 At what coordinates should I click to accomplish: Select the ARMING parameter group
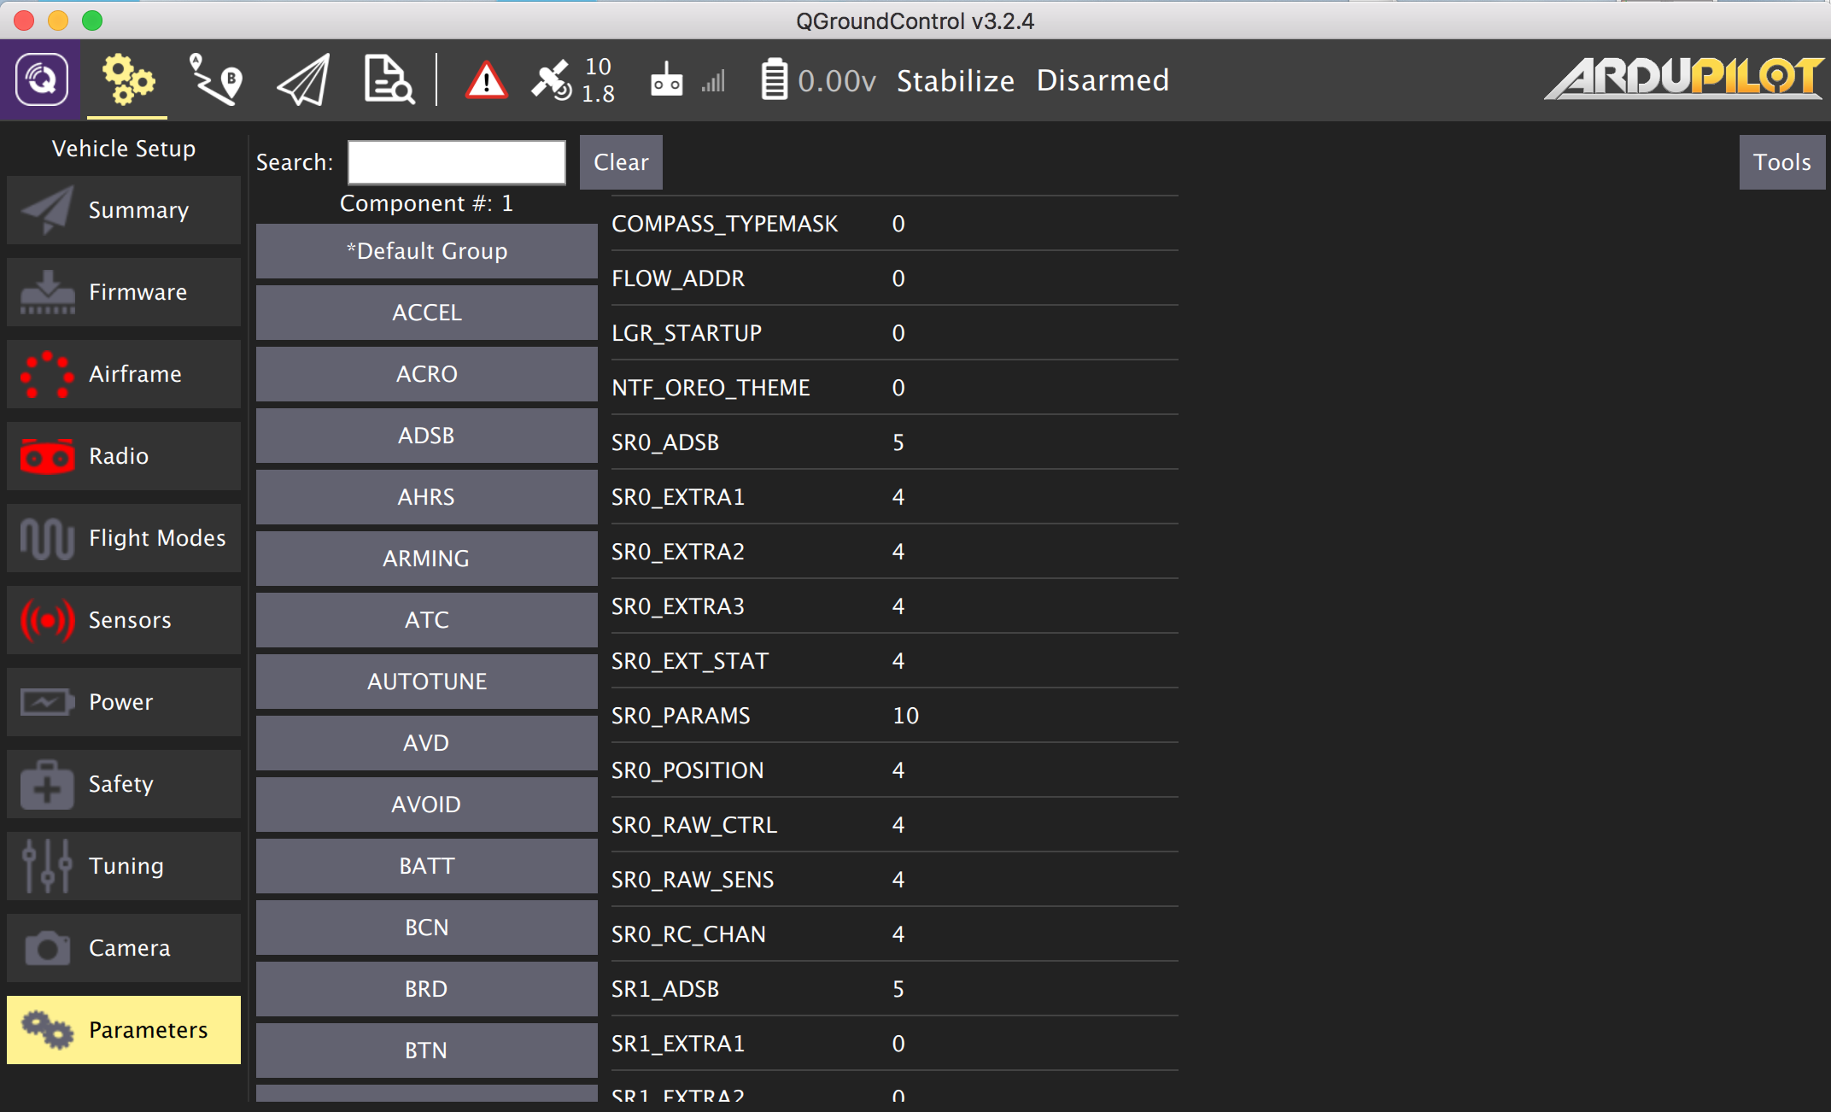point(426,559)
